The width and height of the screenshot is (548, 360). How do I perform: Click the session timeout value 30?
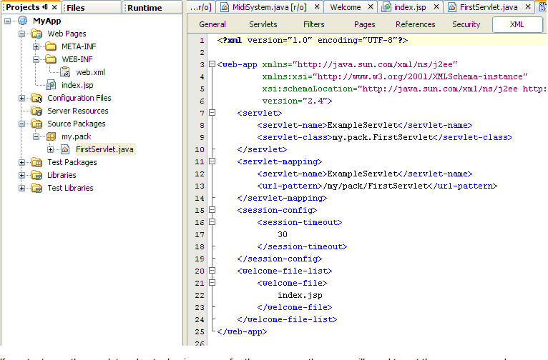(283, 234)
